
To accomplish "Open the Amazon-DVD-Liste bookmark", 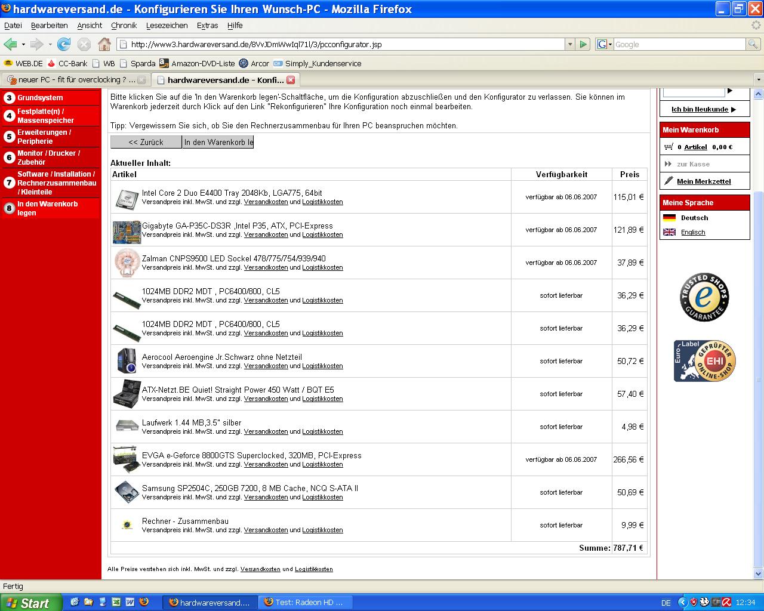I will point(197,63).
